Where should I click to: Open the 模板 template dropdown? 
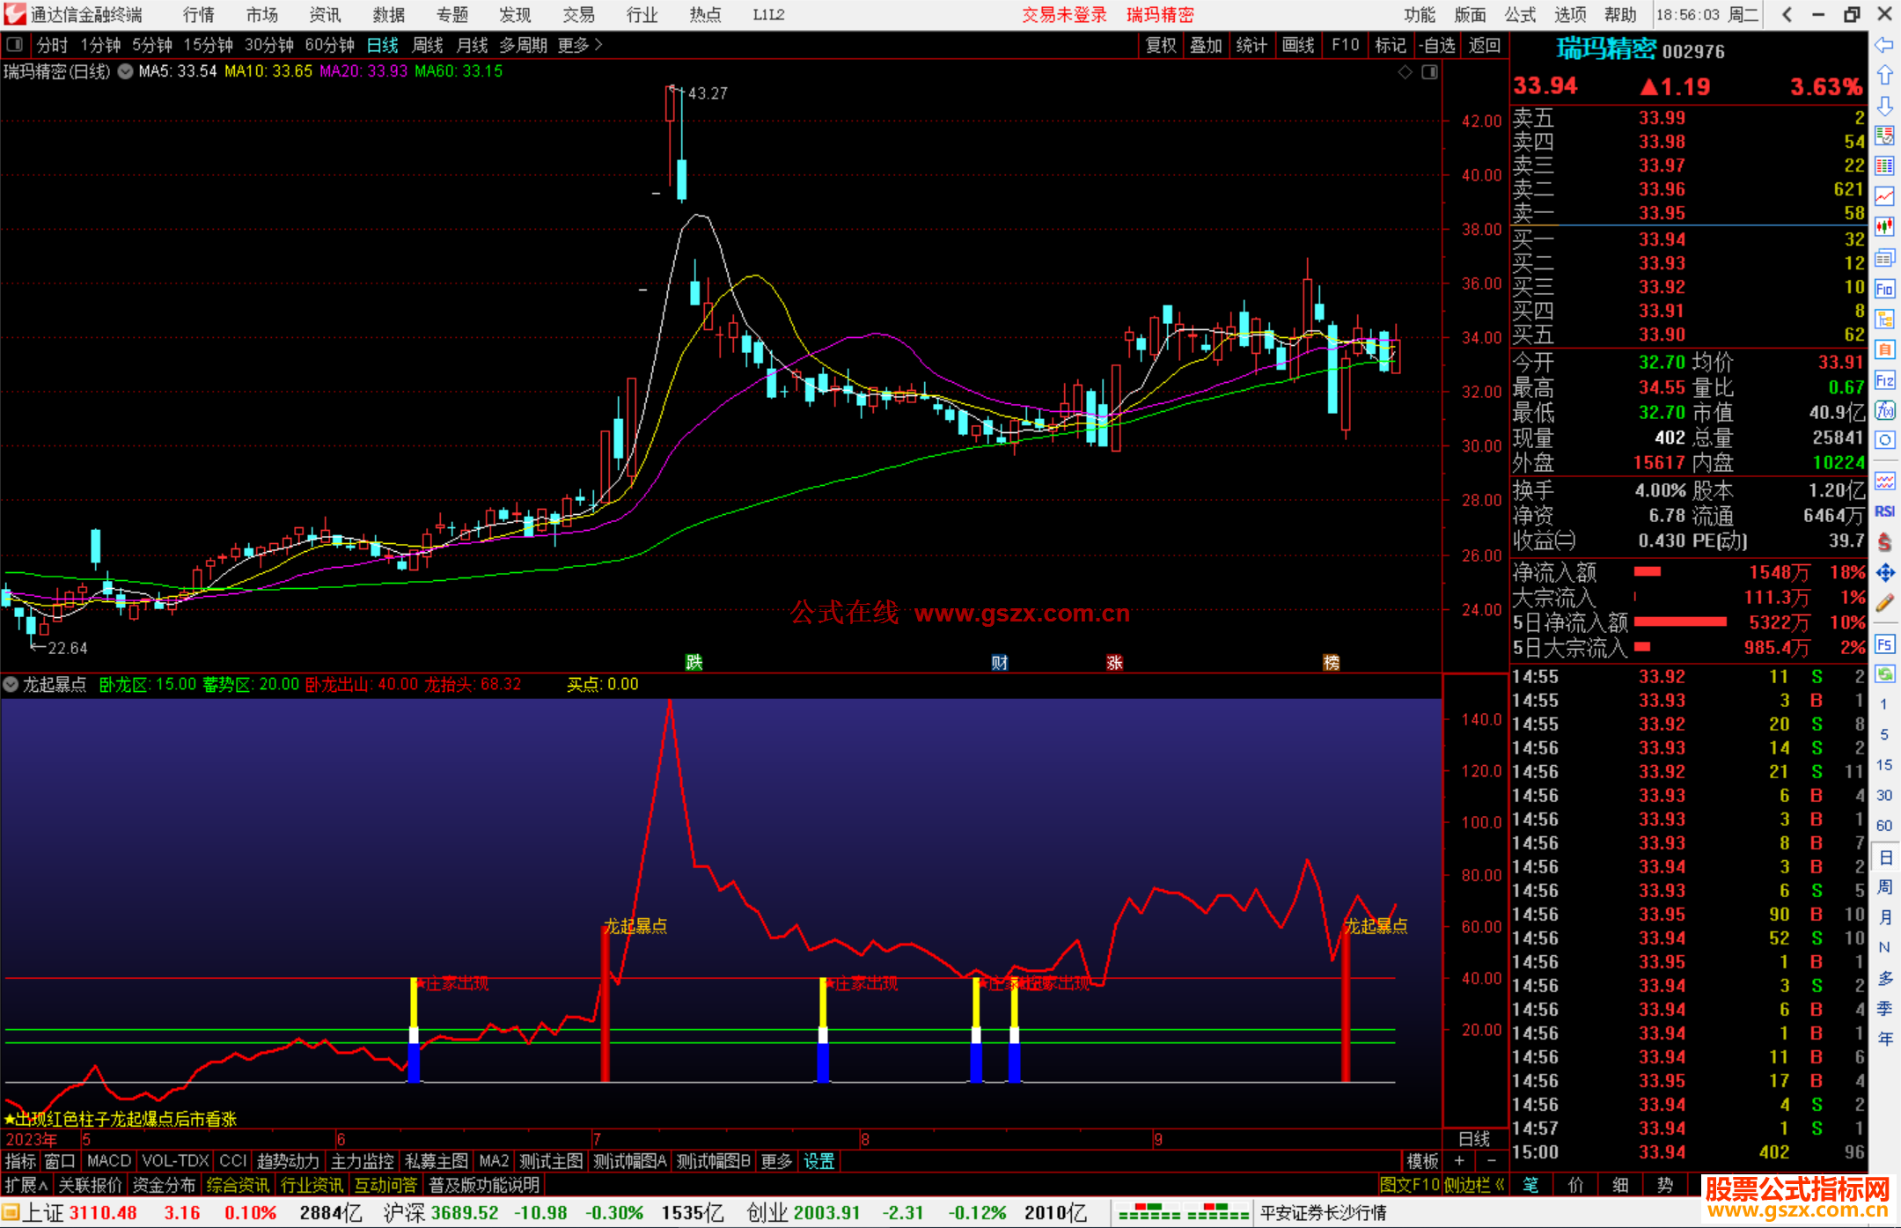point(1421,1161)
